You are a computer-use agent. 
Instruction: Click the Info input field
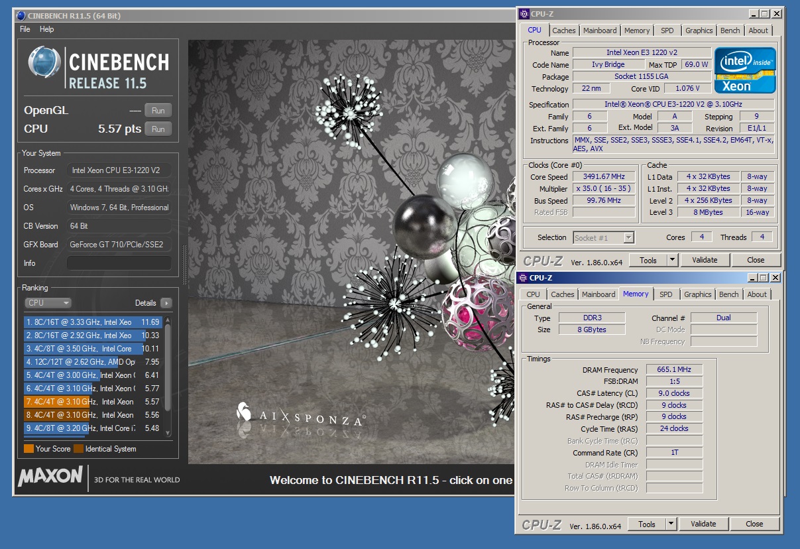(119, 263)
